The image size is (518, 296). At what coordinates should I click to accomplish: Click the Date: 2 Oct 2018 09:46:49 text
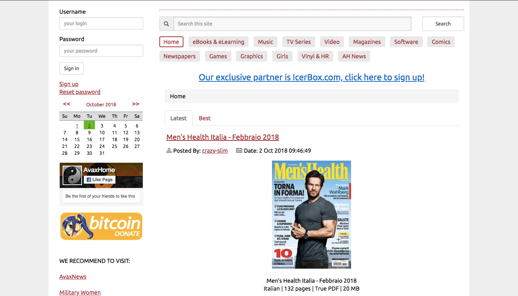(277, 151)
